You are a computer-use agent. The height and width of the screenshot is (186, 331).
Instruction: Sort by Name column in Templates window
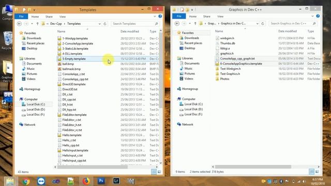click(61, 32)
